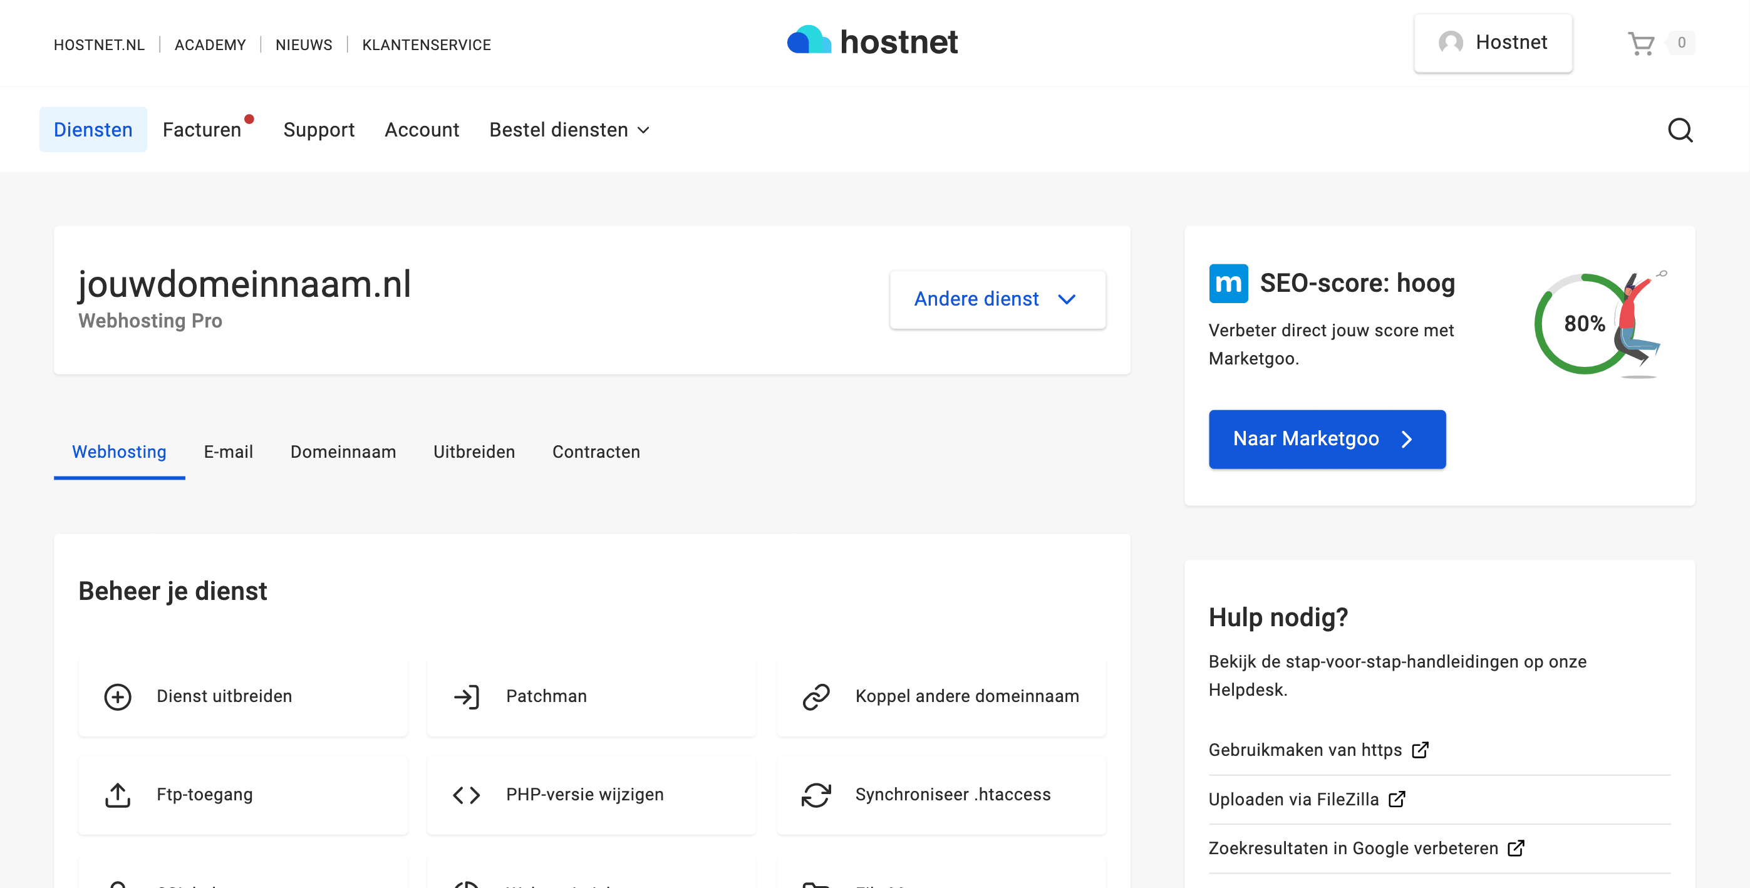Click the search magnifier icon

[1679, 130]
